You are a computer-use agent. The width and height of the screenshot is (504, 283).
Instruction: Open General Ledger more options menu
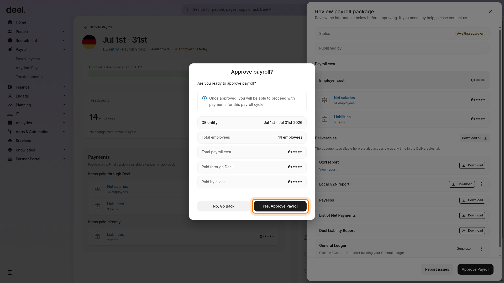coord(481,249)
